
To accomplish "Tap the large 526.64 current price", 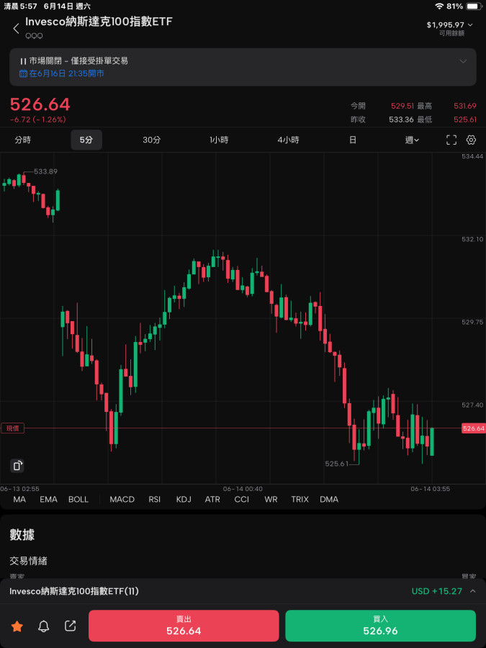I will coord(40,104).
